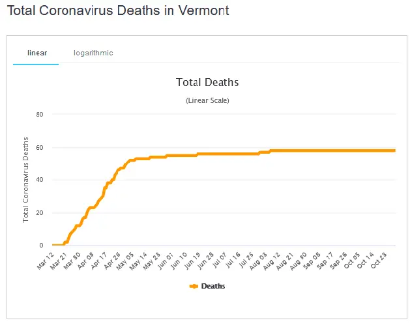The width and height of the screenshot is (410, 327).
Task: Select the linear scale tab
Action: pos(37,53)
